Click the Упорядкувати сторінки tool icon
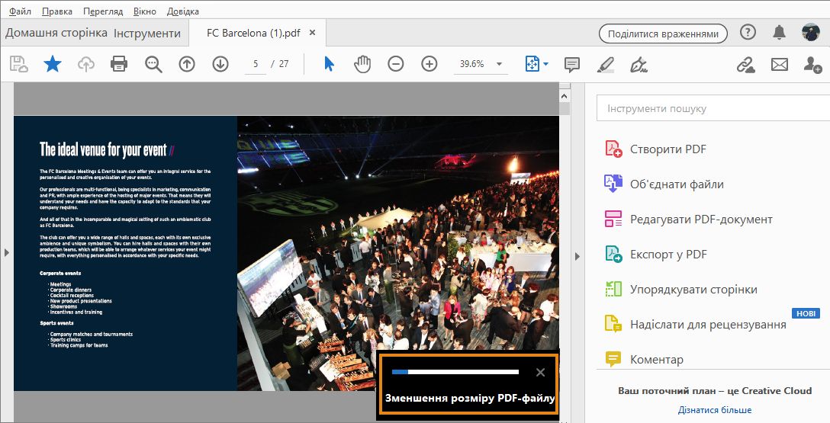 (613, 289)
